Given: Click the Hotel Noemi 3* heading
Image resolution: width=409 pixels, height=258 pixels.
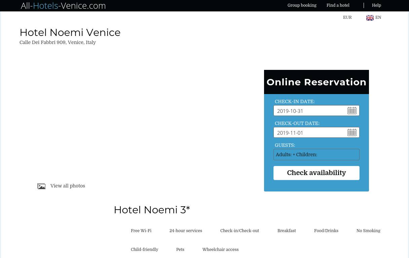Looking at the screenshot, I should tap(152, 210).
